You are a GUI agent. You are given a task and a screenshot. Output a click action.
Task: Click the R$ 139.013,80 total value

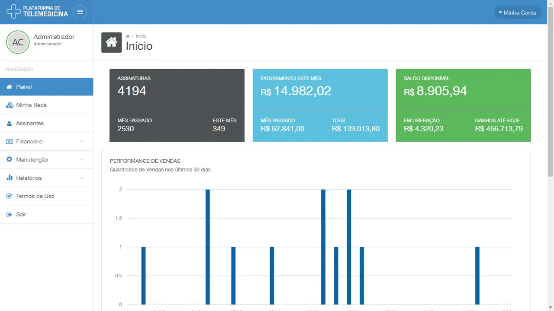(x=356, y=129)
